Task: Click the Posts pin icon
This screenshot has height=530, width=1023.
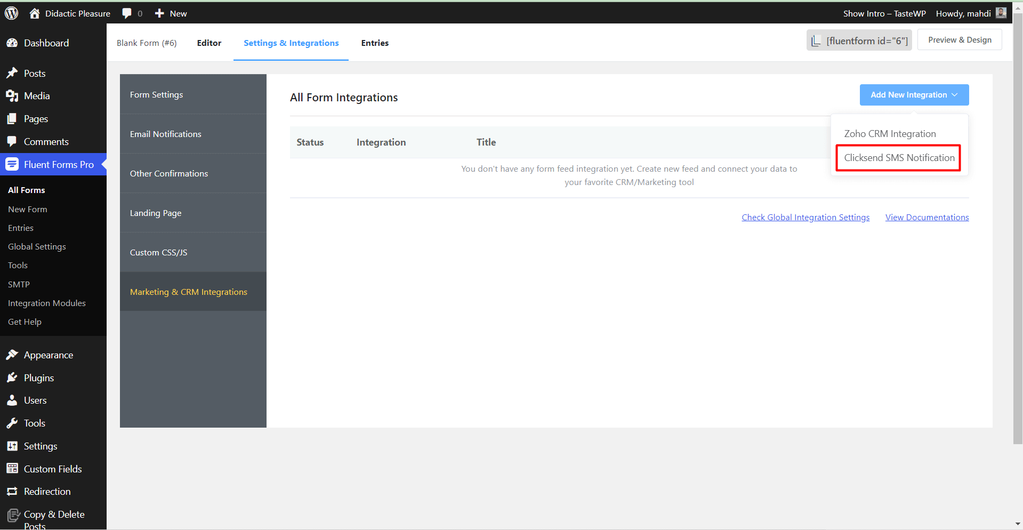Action: coord(12,73)
